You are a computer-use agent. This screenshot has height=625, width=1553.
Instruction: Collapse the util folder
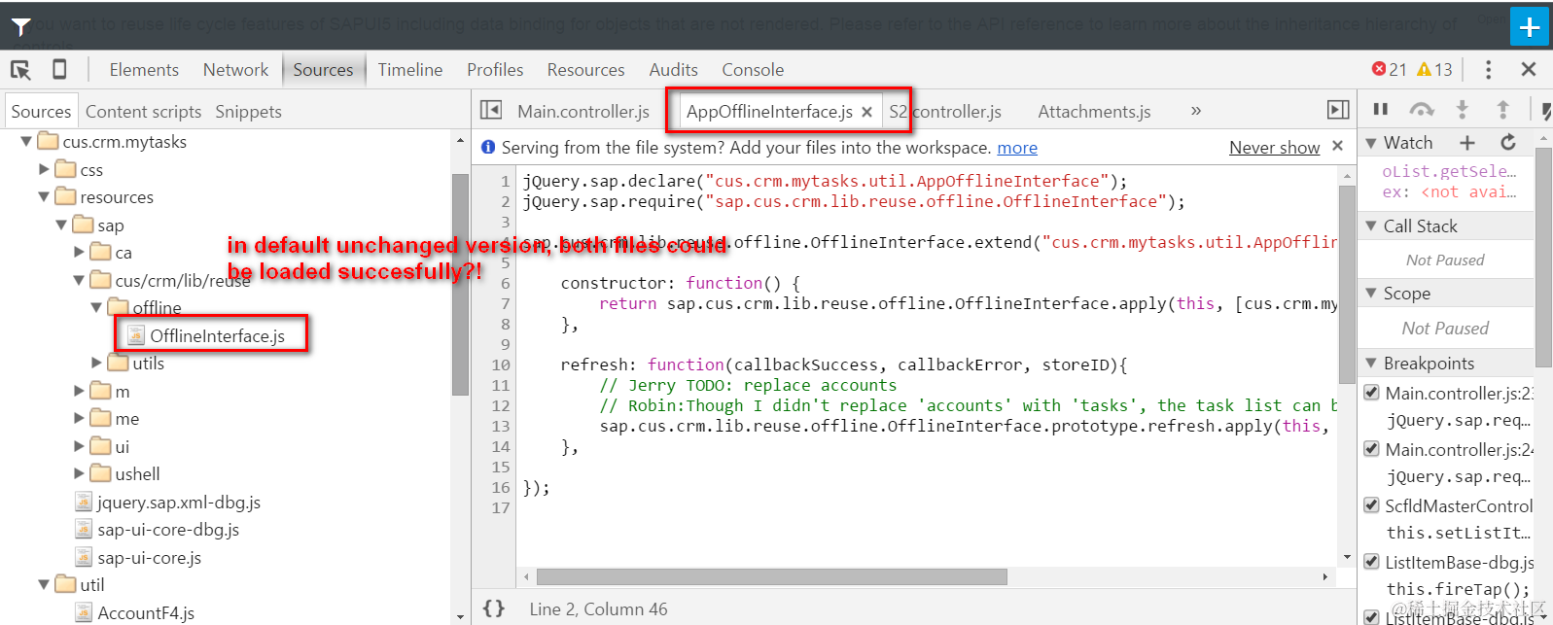(44, 585)
